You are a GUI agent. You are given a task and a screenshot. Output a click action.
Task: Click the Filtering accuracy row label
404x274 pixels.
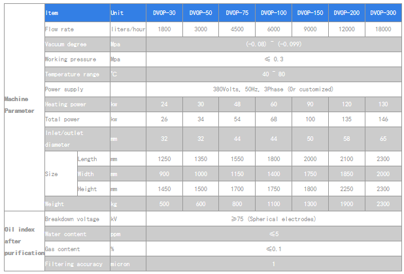coord(74,264)
